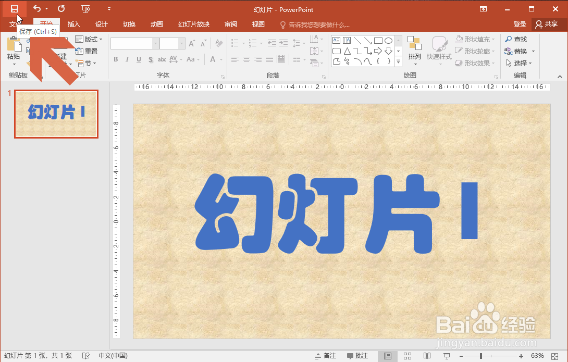Open the 排列 (Arrange) tool
Screen dimensions: 568x362
(x=414, y=47)
